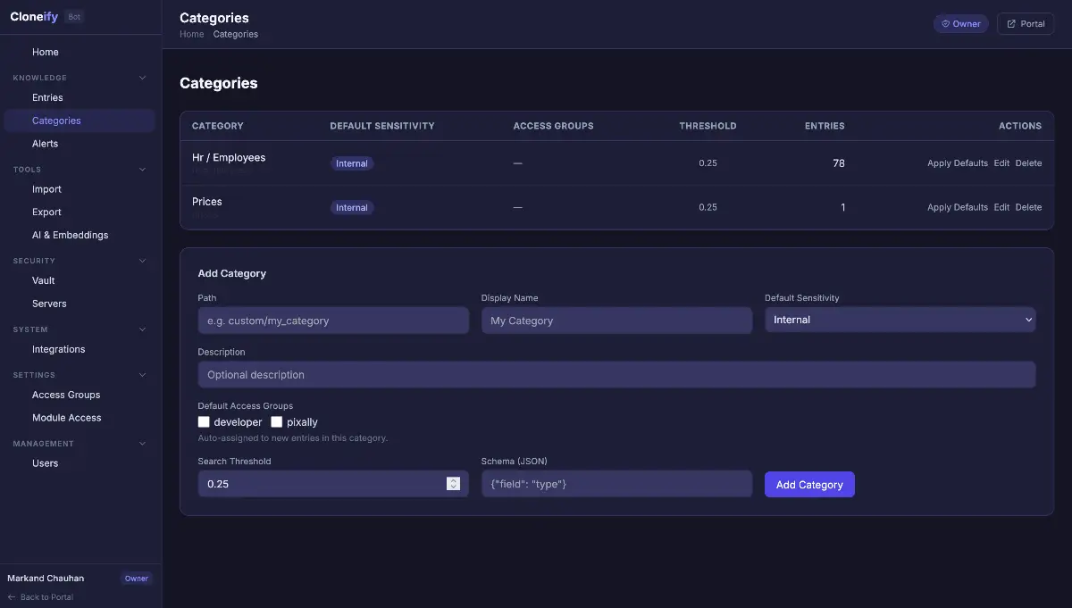Click the back arrow beside Back to Portal
1072x608 pixels.
[12, 597]
